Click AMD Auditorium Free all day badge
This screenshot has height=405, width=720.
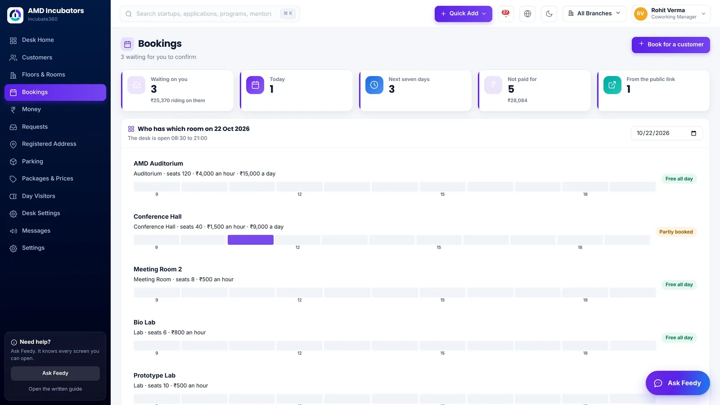[x=679, y=179]
